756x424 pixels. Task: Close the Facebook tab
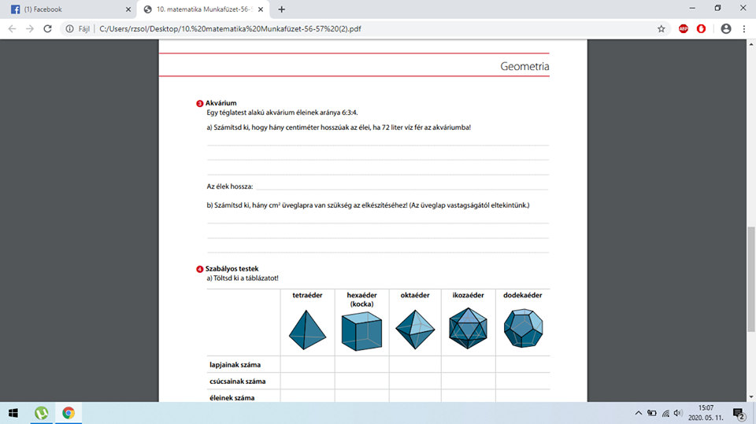(128, 9)
